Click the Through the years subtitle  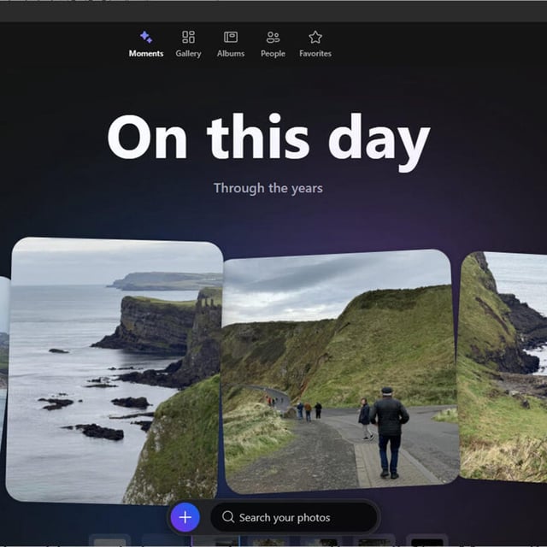tap(268, 188)
